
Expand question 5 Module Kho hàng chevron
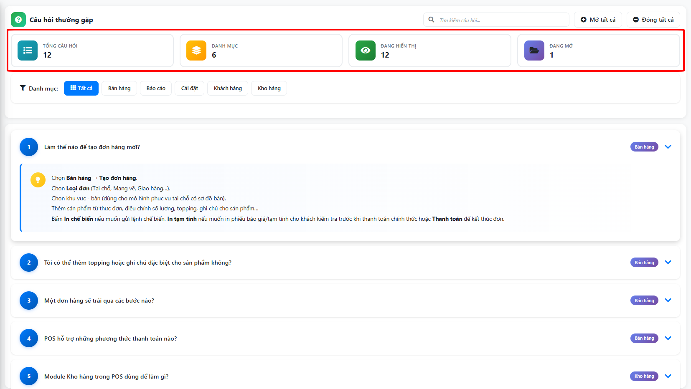tap(668, 376)
